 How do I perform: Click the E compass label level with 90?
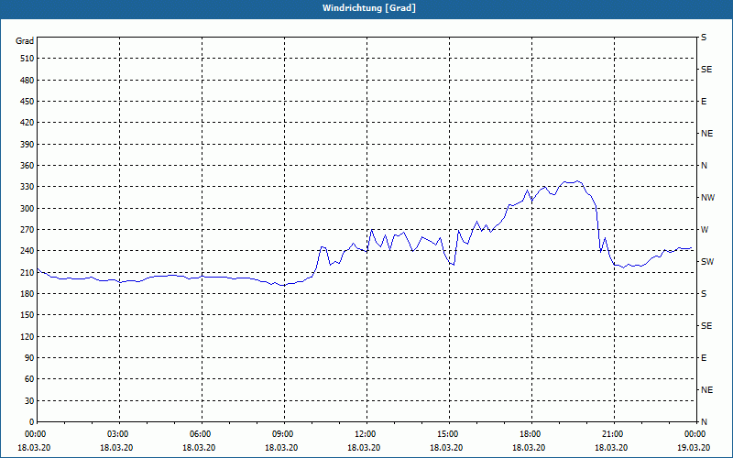tap(704, 358)
